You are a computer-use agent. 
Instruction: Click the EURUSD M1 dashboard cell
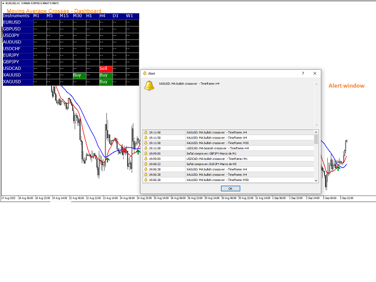pyautogui.click(x=40, y=23)
